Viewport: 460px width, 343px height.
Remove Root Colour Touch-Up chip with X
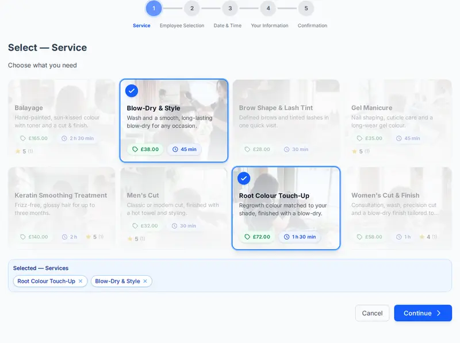tap(80, 281)
